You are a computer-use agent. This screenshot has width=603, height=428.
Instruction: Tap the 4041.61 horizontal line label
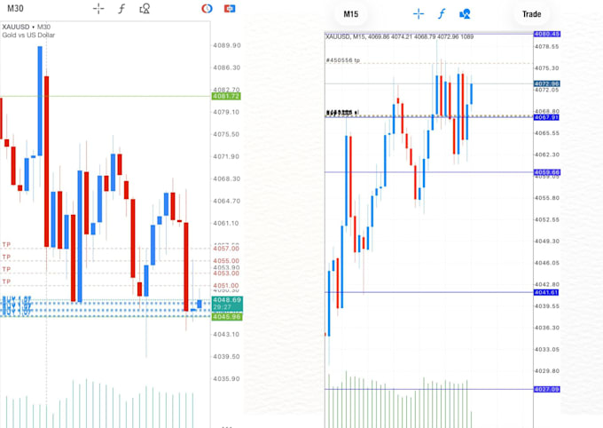[x=546, y=292]
